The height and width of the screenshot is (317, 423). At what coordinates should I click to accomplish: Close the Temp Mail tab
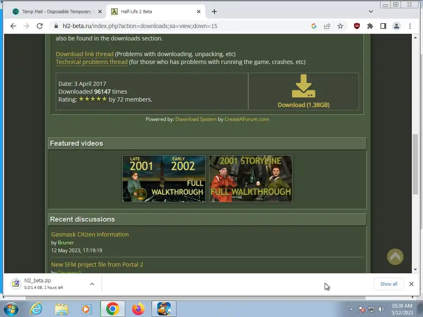pyautogui.click(x=100, y=12)
